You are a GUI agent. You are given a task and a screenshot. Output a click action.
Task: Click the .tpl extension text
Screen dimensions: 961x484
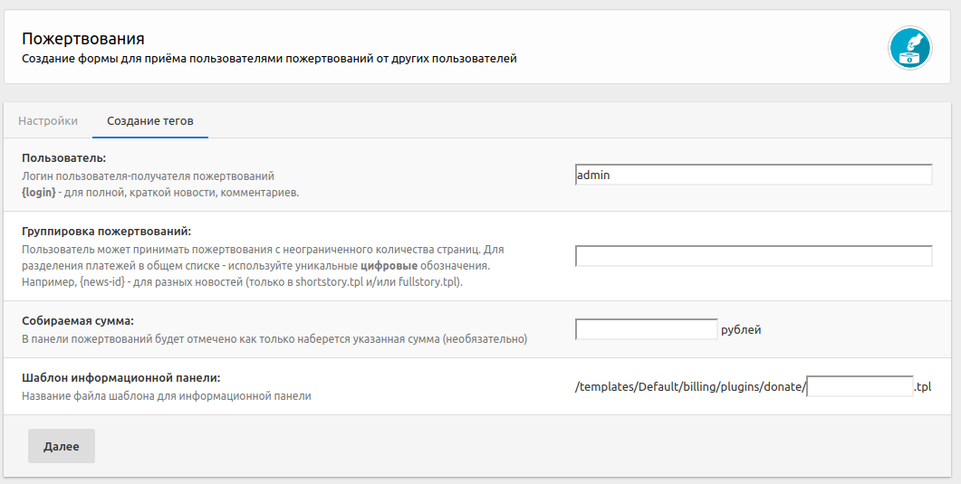[923, 387]
